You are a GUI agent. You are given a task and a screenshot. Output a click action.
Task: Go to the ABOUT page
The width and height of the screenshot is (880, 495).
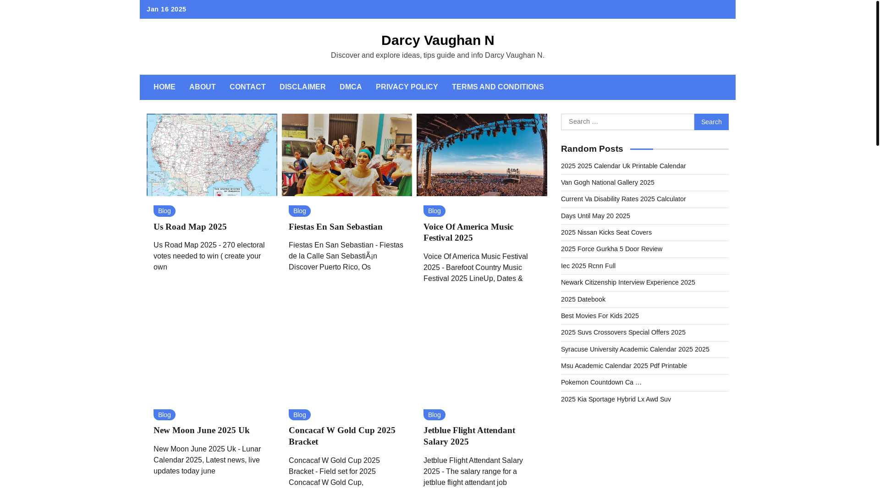point(202,87)
